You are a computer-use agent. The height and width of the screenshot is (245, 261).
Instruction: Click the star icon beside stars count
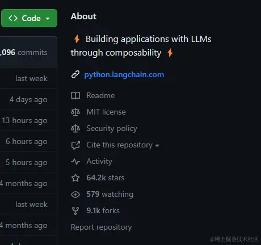pos(75,178)
